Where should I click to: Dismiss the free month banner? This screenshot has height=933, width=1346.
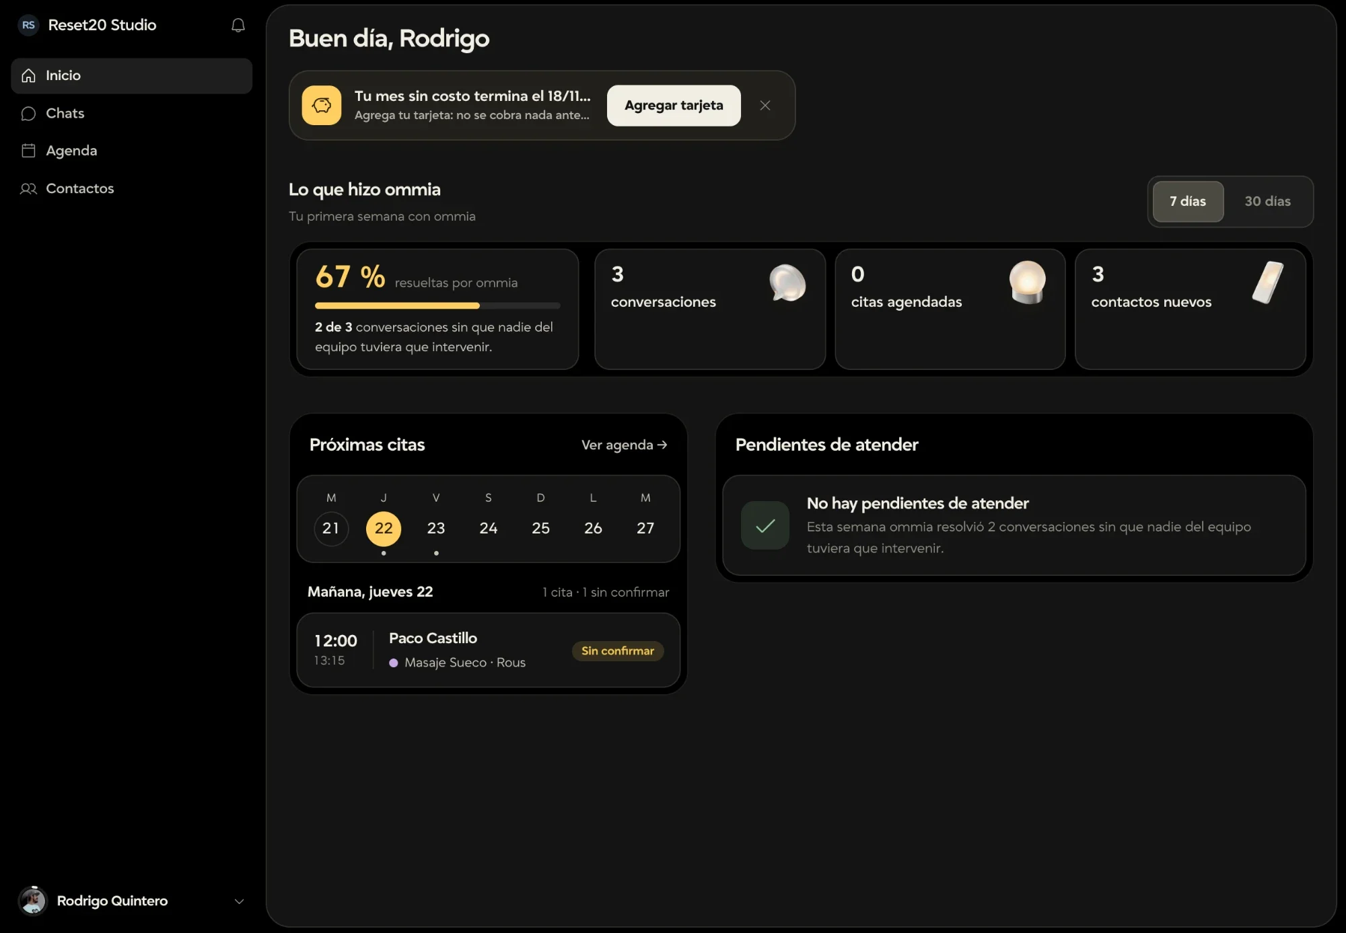coord(765,106)
